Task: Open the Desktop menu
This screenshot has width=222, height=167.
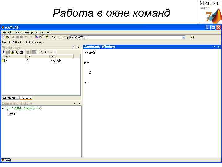Action: point(28,32)
